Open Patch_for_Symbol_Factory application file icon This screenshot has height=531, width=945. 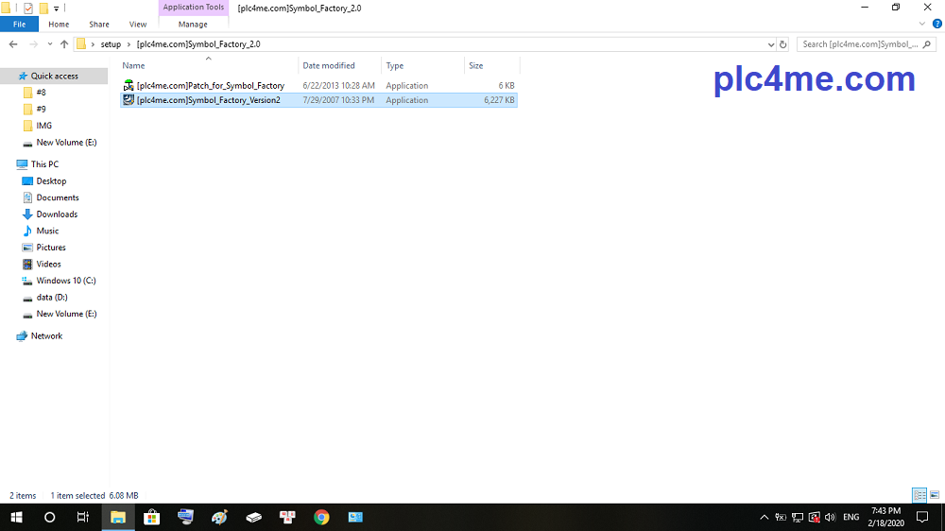[x=129, y=86]
